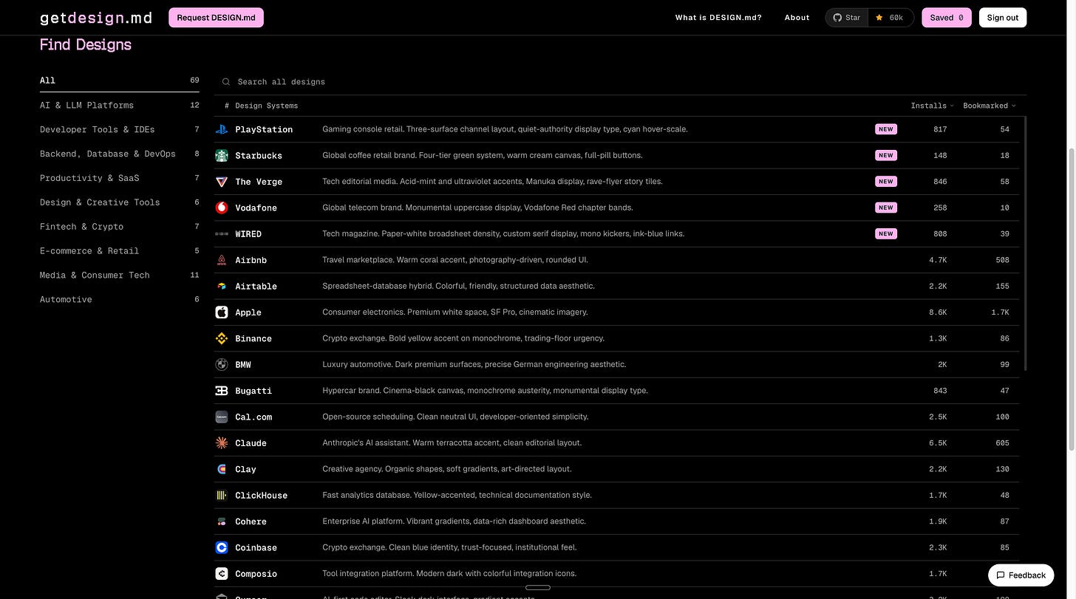Focus the Search all designs field

pyautogui.click(x=621, y=82)
